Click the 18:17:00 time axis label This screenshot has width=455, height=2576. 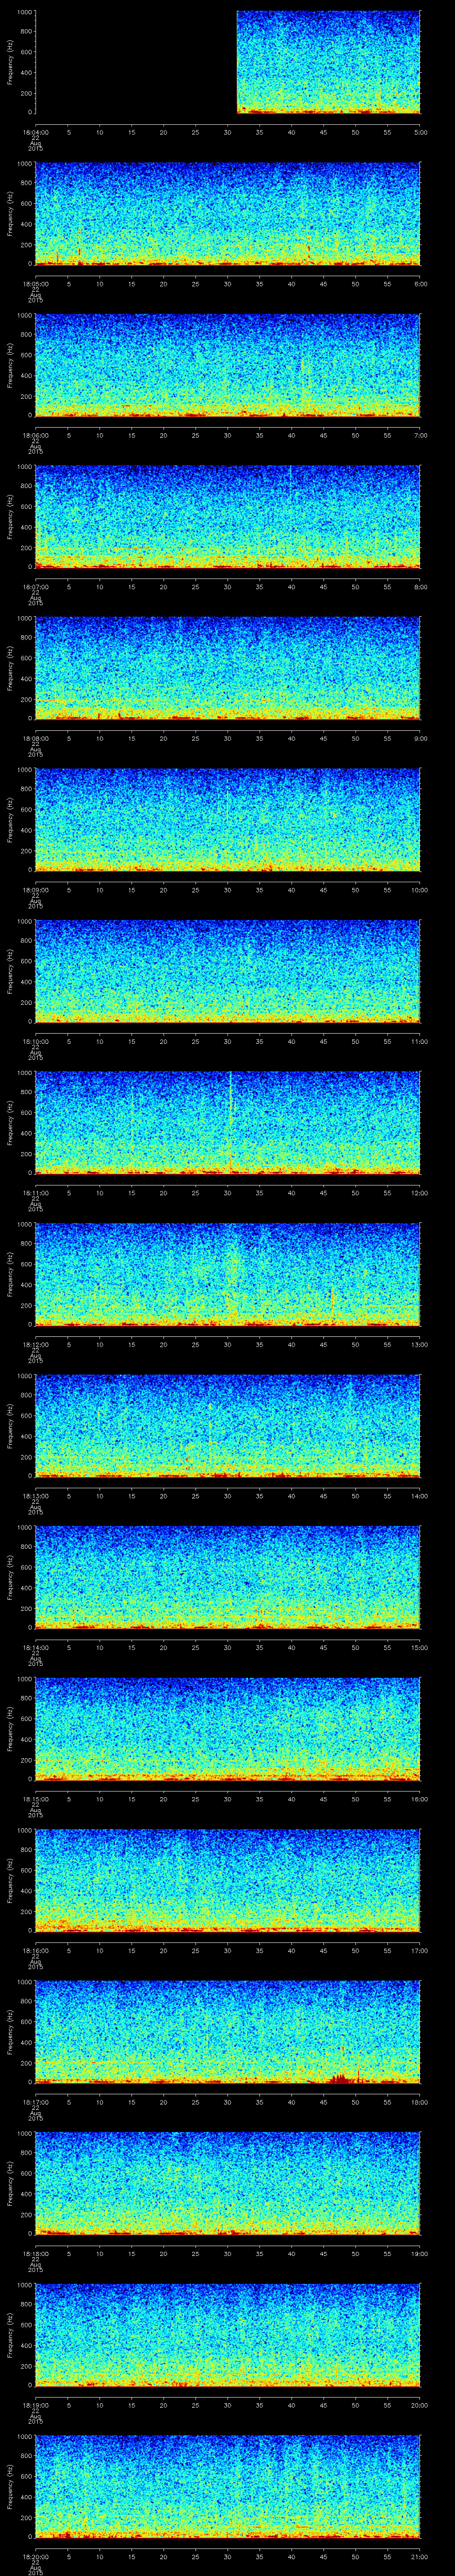[x=35, y=2102]
